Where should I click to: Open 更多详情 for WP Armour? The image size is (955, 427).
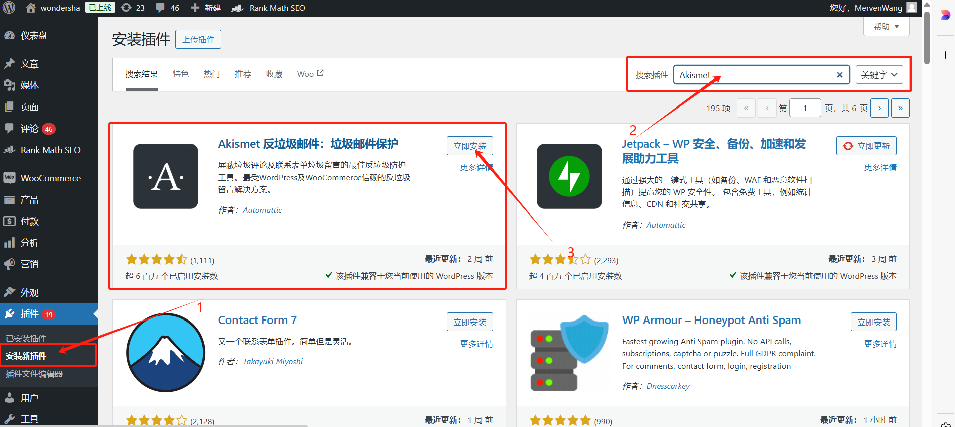(x=880, y=344)
